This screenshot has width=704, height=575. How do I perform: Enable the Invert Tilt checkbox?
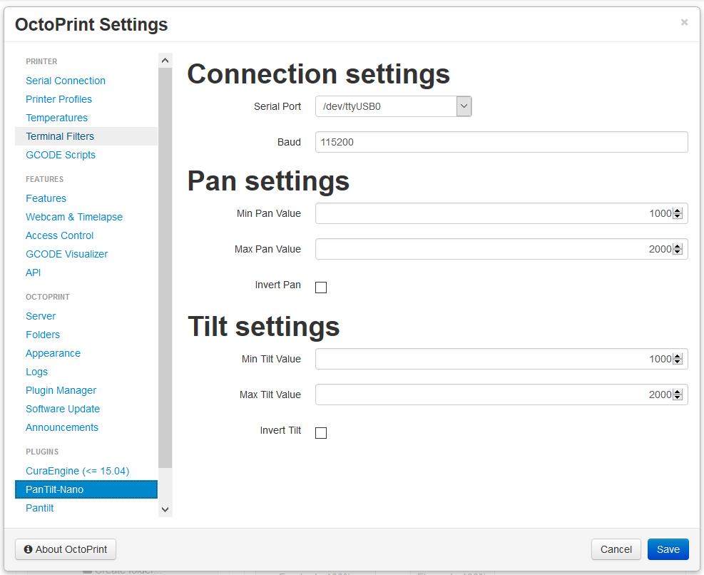coord(321,433)
